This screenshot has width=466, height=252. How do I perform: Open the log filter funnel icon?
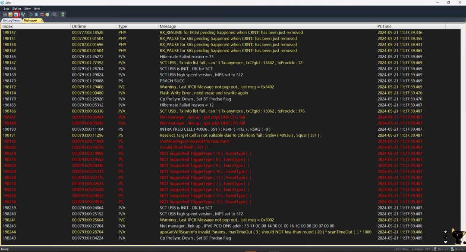click(x=23, y=15)
